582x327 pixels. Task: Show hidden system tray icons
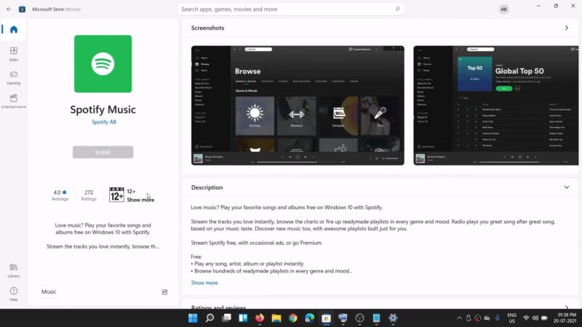point(459,318)
